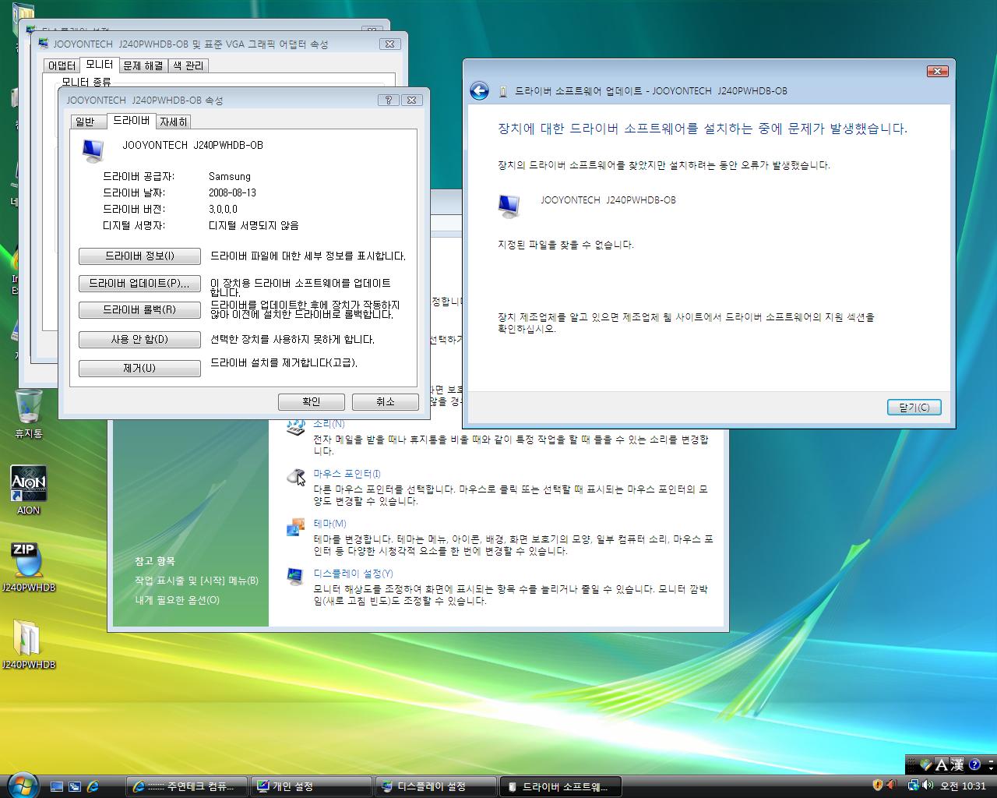The height and width of the screenshot is (798, 997).
Task: Open the 어댑터 tab in VGA adapter properties window
Action: 61,66
